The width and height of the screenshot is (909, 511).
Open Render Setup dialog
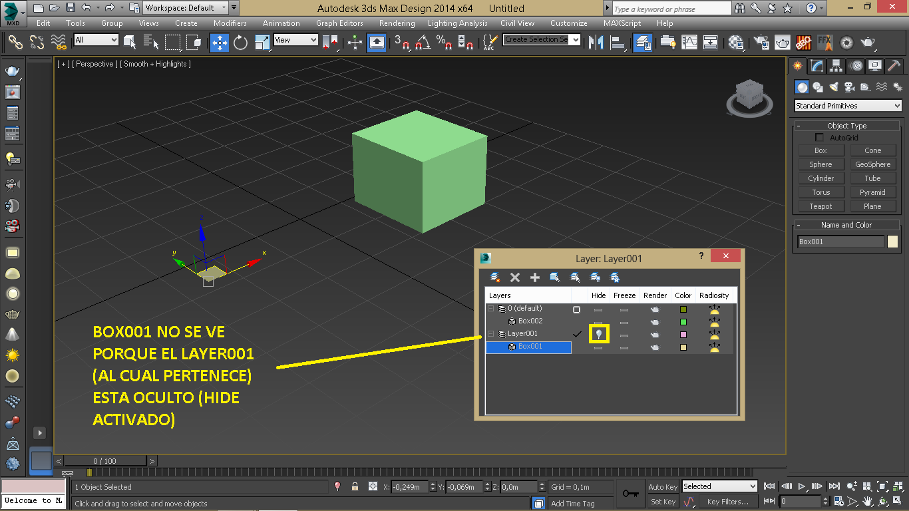click(x=761, y=43)
